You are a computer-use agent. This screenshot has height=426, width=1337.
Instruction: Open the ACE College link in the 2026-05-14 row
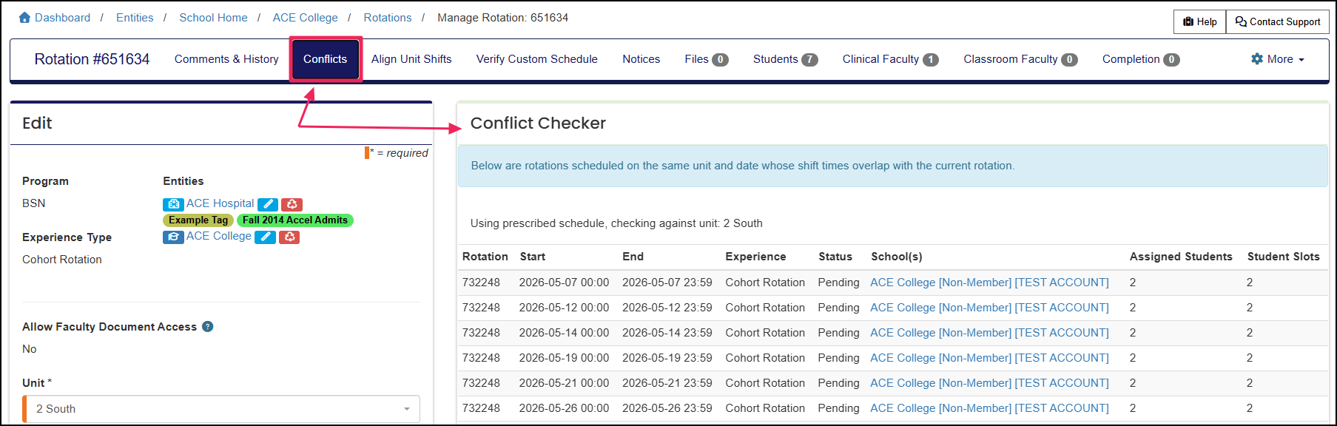(989, 333)
